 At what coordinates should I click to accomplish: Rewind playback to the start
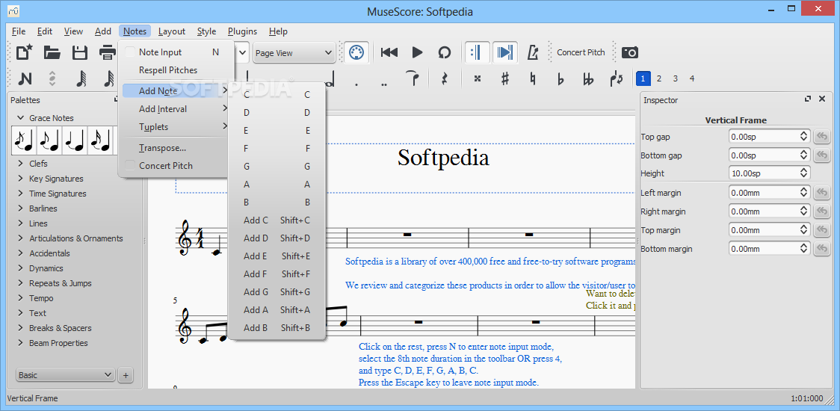[x=389, y=52]
